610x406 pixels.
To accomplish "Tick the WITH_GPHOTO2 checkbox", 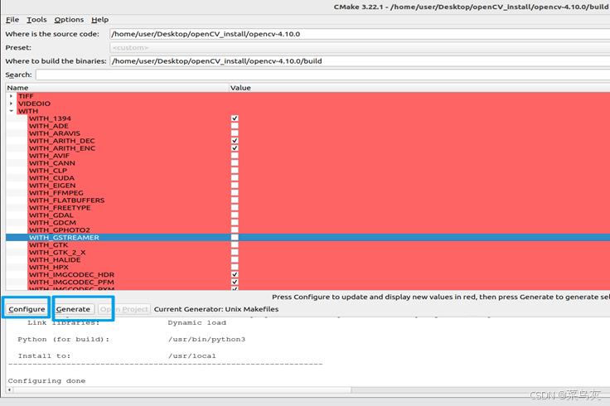I will pyautogui.click(x=235, y=230).
